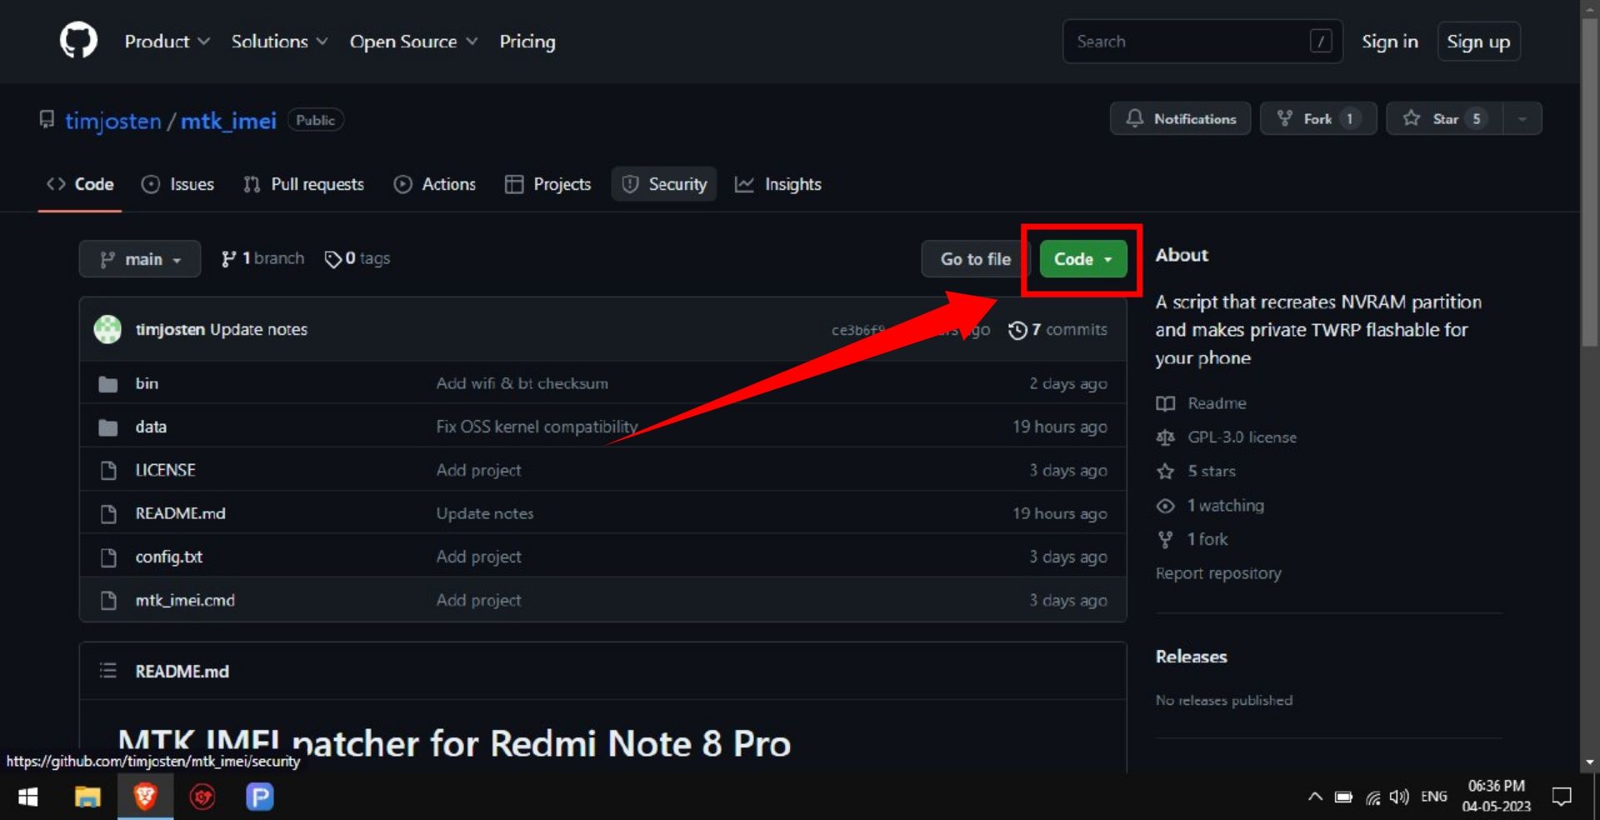1600x820 pixels.
Task: Open the Fix OSS kernel compatibility commit
Action: tap(537, 427)
